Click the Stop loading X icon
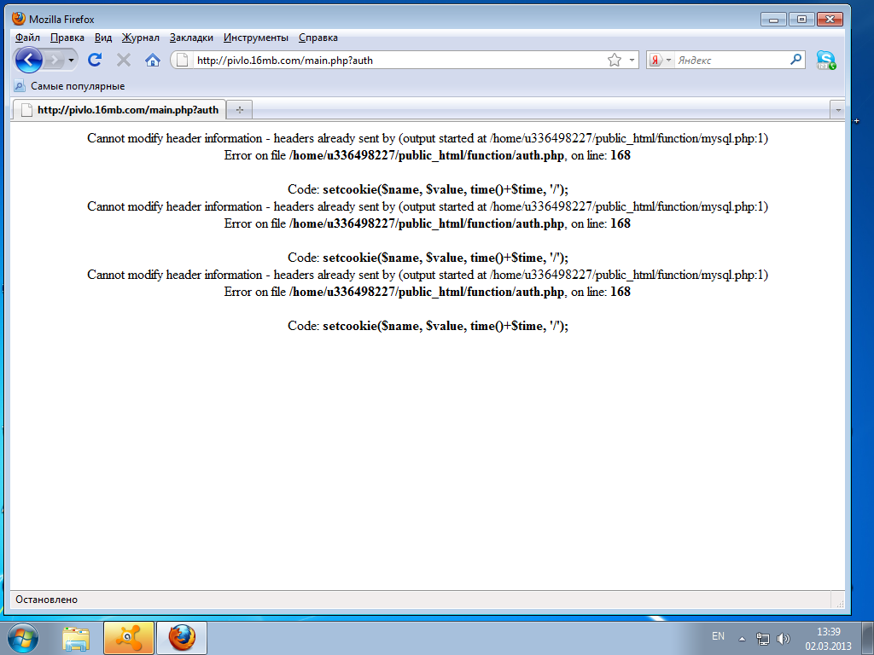Viewport: 874px width, 655px height. point(124,60)
